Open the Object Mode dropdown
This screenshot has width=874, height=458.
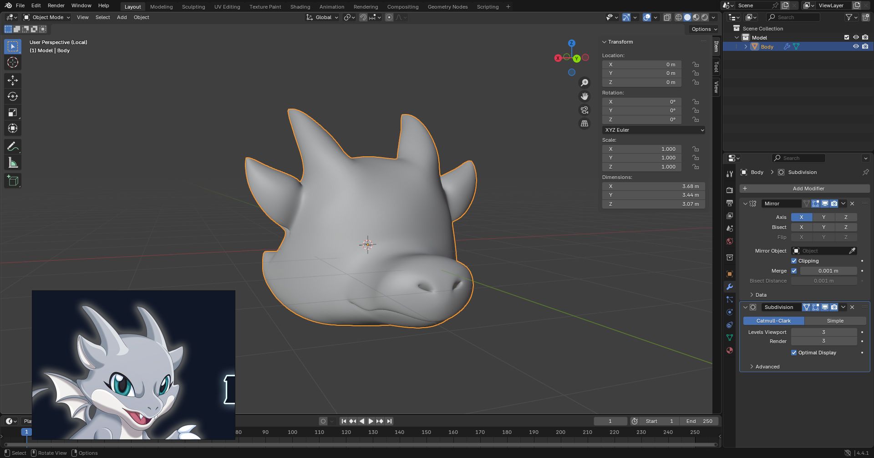pyautogui.click(x=47, y=17)
